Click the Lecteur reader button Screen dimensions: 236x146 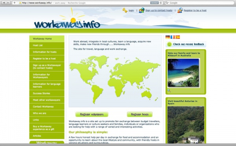point(155,3)
